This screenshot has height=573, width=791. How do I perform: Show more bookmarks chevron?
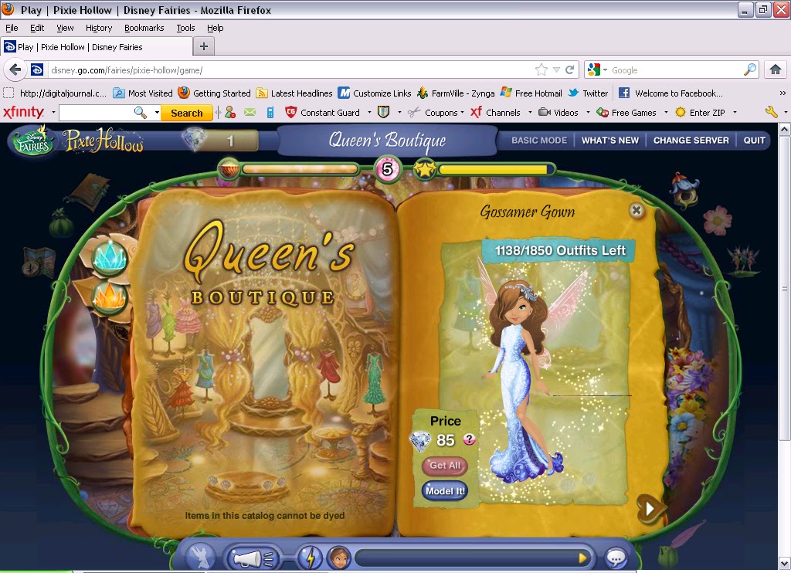click(782, 93)
